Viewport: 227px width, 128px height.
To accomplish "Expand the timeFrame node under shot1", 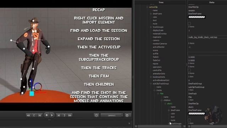I will pyautogui.click(x=169, y=110).
